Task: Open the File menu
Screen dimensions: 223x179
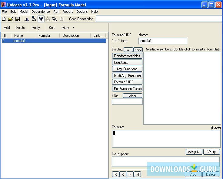Action: click(4, 12)
